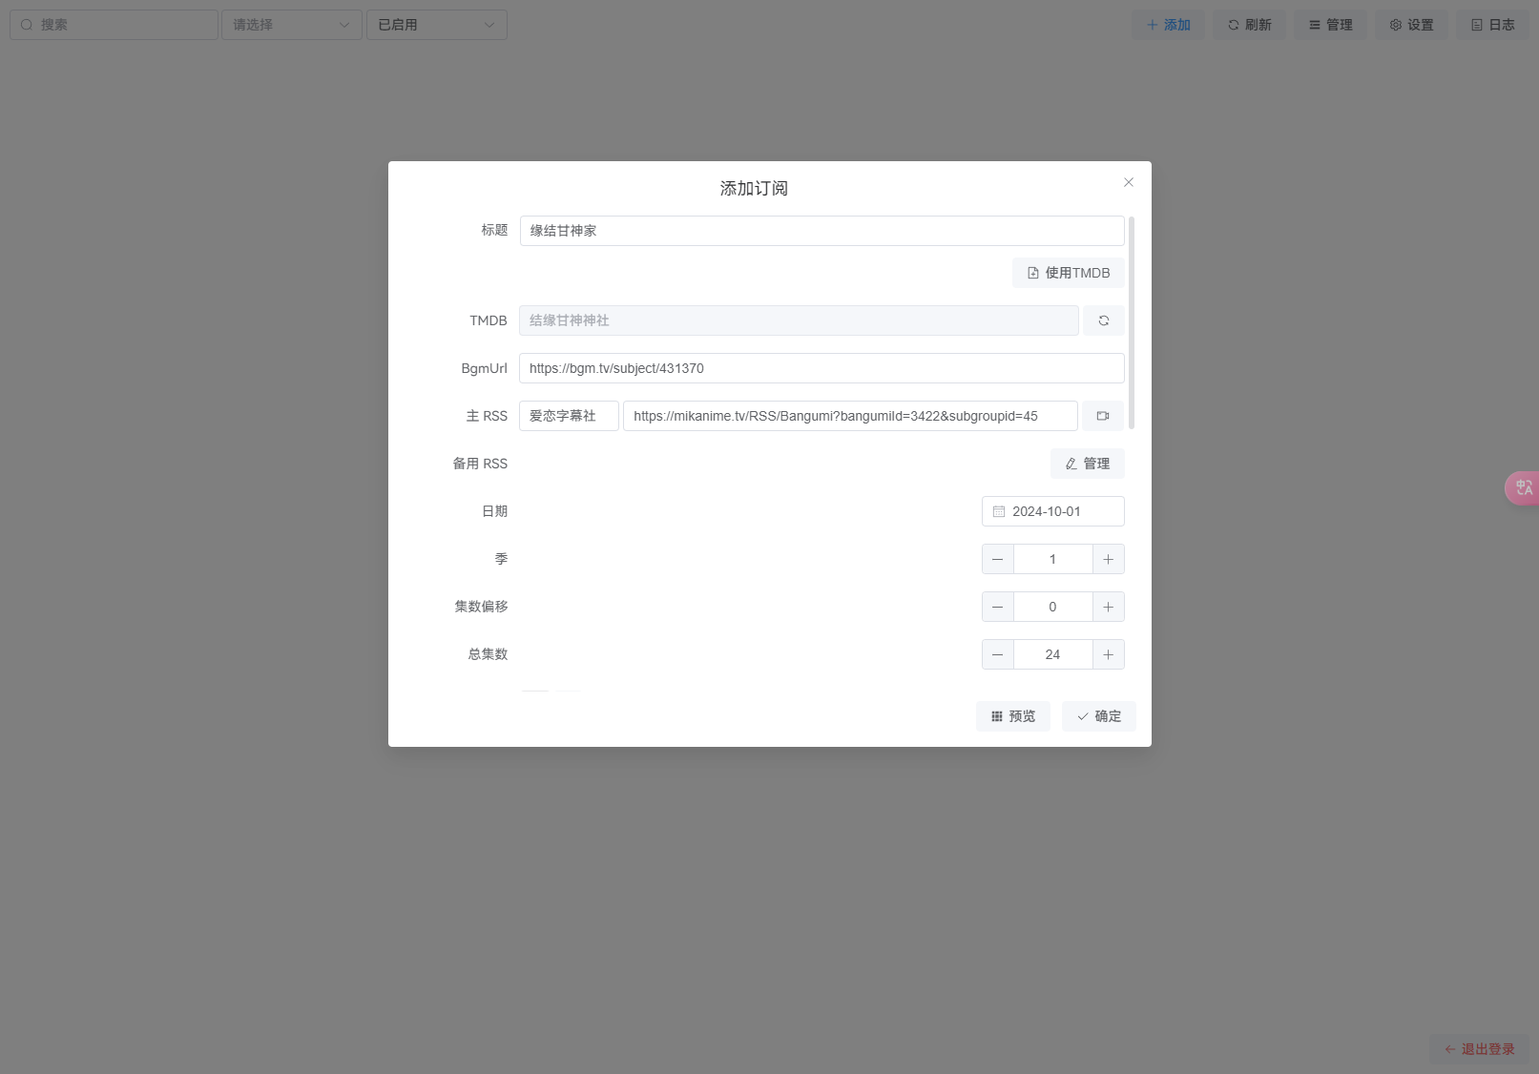The image size is (1539, 1074).
Task: Open 日志 in the top toolbar
Action: pyautogui.click(x=1493, y=25)
